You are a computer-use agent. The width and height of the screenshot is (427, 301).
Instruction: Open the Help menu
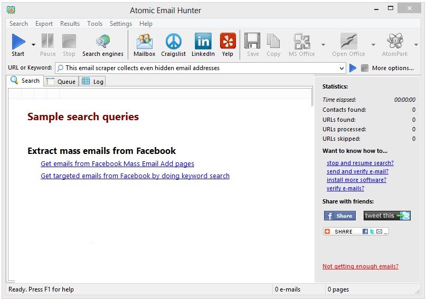[x=146, y=24]
